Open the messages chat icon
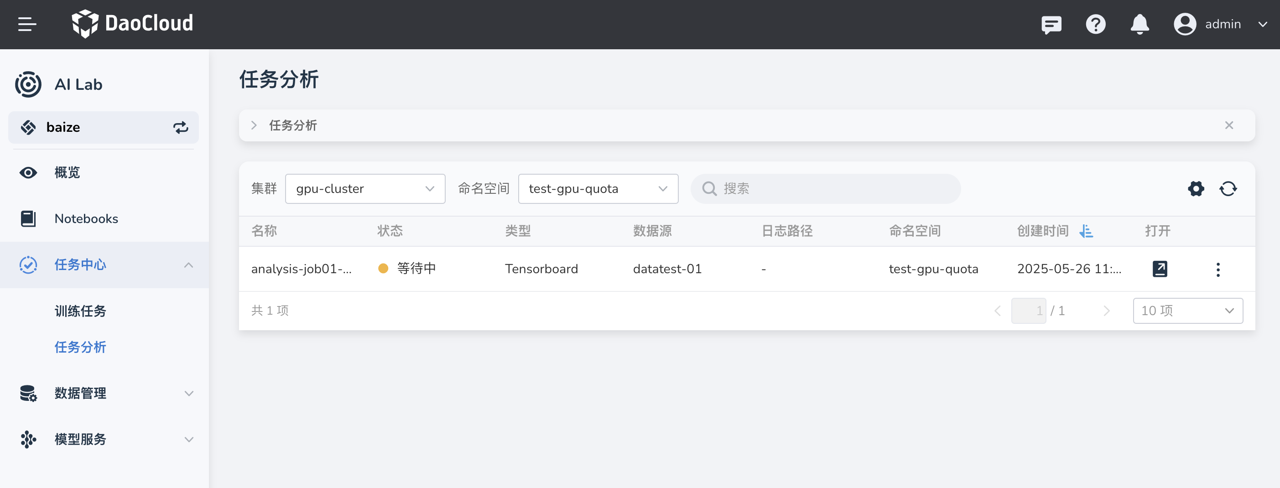This screenshot has height=488, width=1280. (x=1051, y=24)
